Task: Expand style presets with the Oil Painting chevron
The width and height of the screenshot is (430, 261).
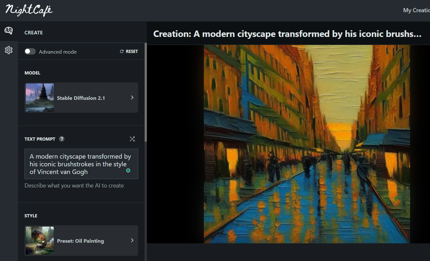Action: coord(132,240)
